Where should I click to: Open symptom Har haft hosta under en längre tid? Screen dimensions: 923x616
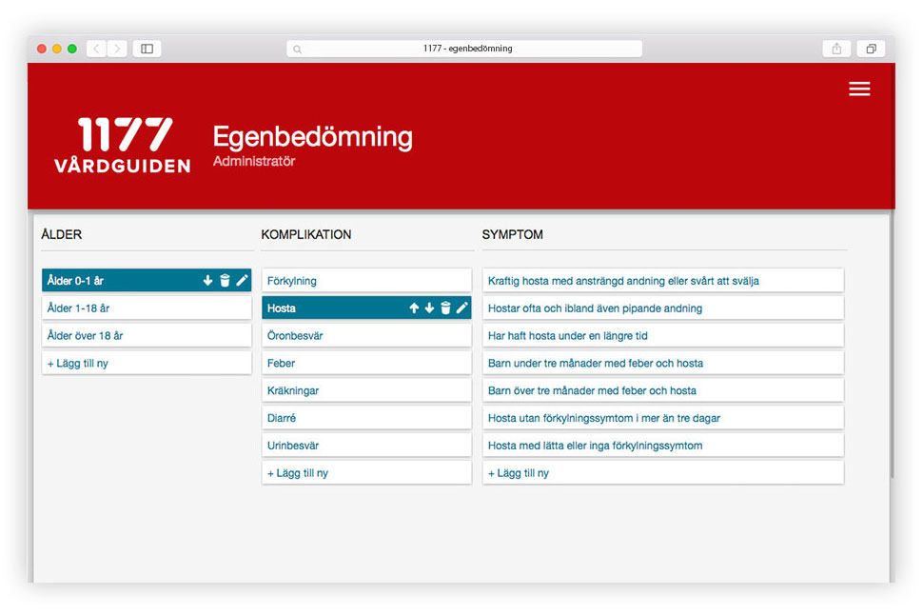click(662, 336)
